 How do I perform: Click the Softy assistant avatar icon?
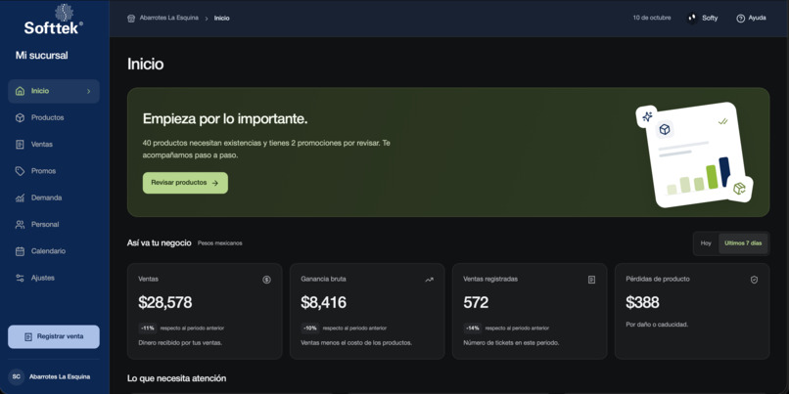coord(692,19)
